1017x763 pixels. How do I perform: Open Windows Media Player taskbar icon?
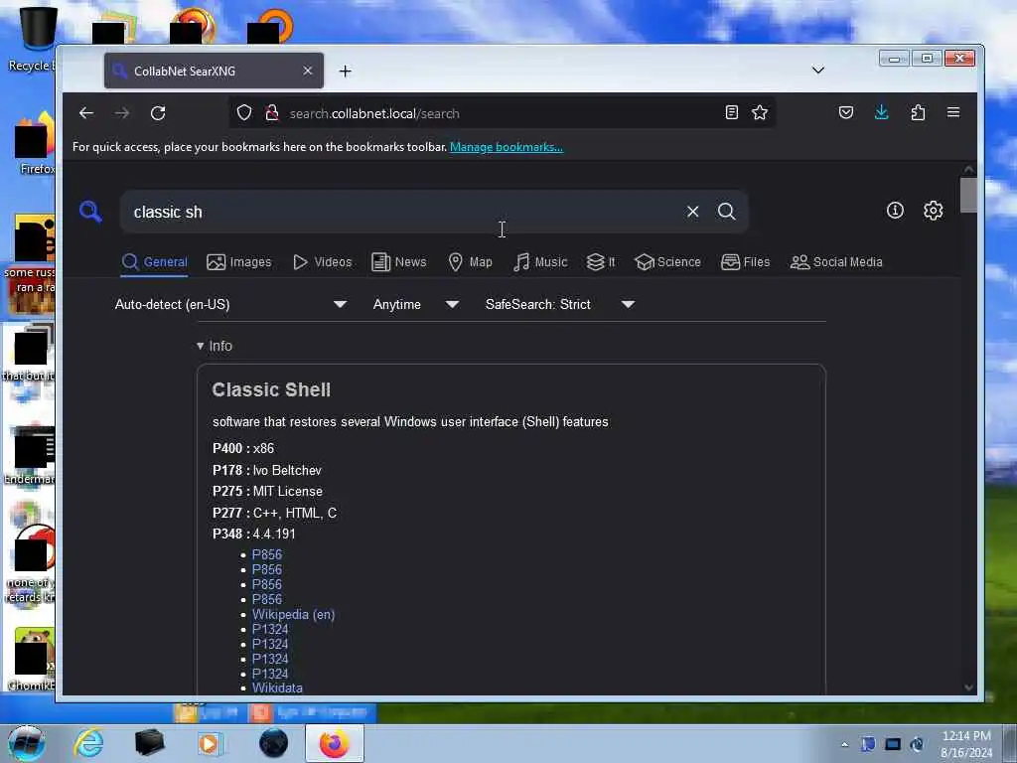click(x=209, y=743)
